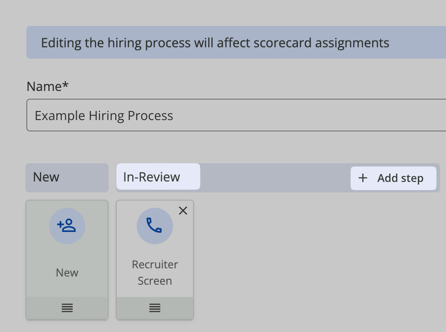The width and height of the screenshot is (446, 332).
Task: Click the New label inside step card
Action: point(67,272)
